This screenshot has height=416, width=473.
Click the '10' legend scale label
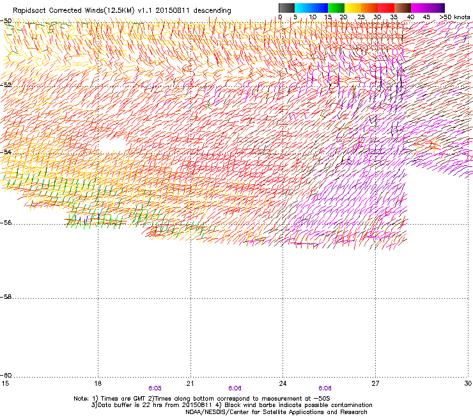[x=313, y=17]
